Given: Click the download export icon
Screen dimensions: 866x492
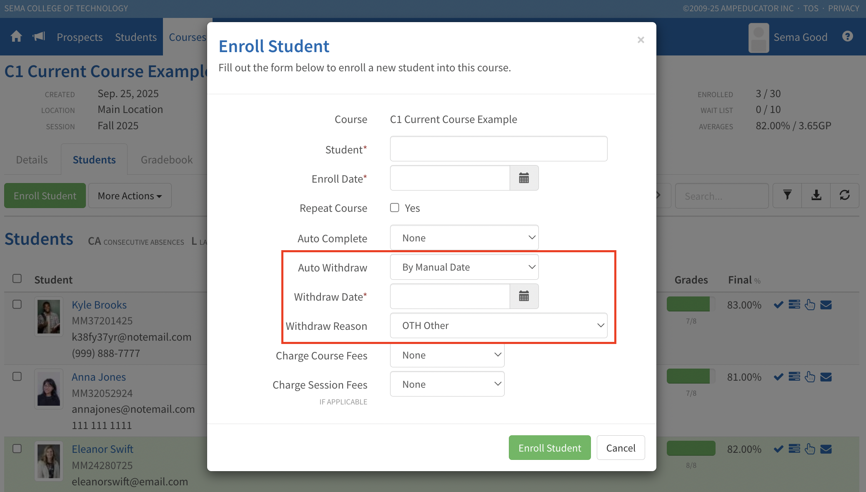Looking at the screenshot, I should 816,196.
